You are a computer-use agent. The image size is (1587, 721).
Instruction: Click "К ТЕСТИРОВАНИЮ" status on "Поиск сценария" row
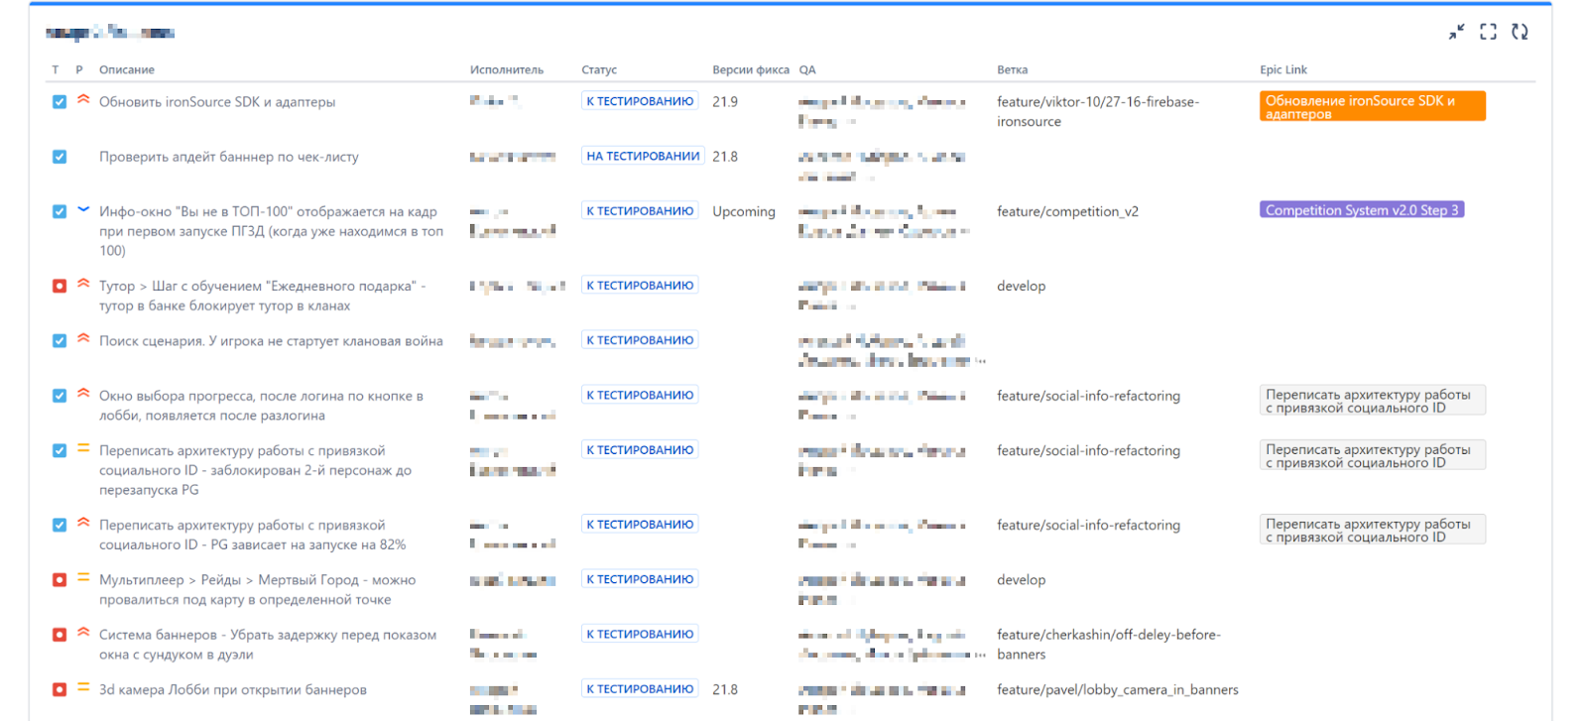pyautogui.click(x=640, y=340)
